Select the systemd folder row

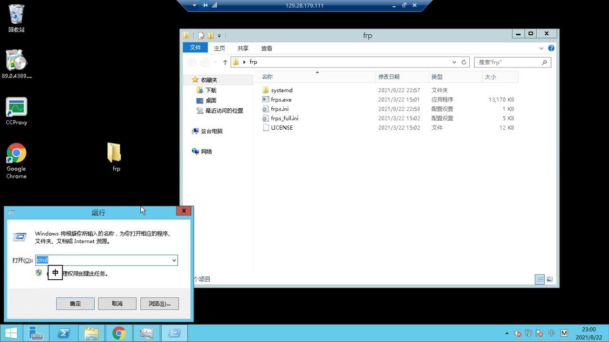pos(388,90)
